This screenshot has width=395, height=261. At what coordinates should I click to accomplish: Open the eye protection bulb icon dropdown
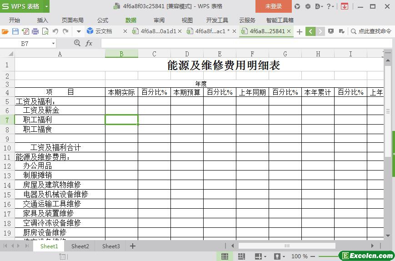[279, 256]
